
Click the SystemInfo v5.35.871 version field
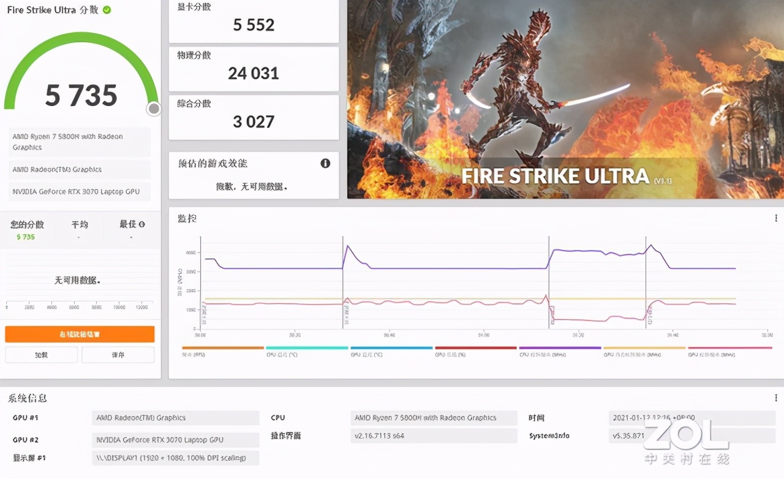(x=692, y=436)
